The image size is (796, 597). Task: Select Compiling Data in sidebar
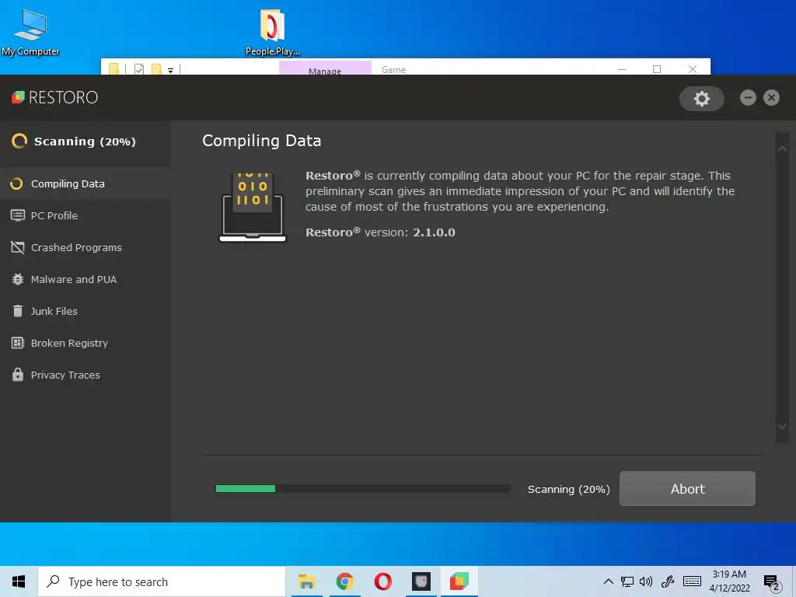point(86,183)
